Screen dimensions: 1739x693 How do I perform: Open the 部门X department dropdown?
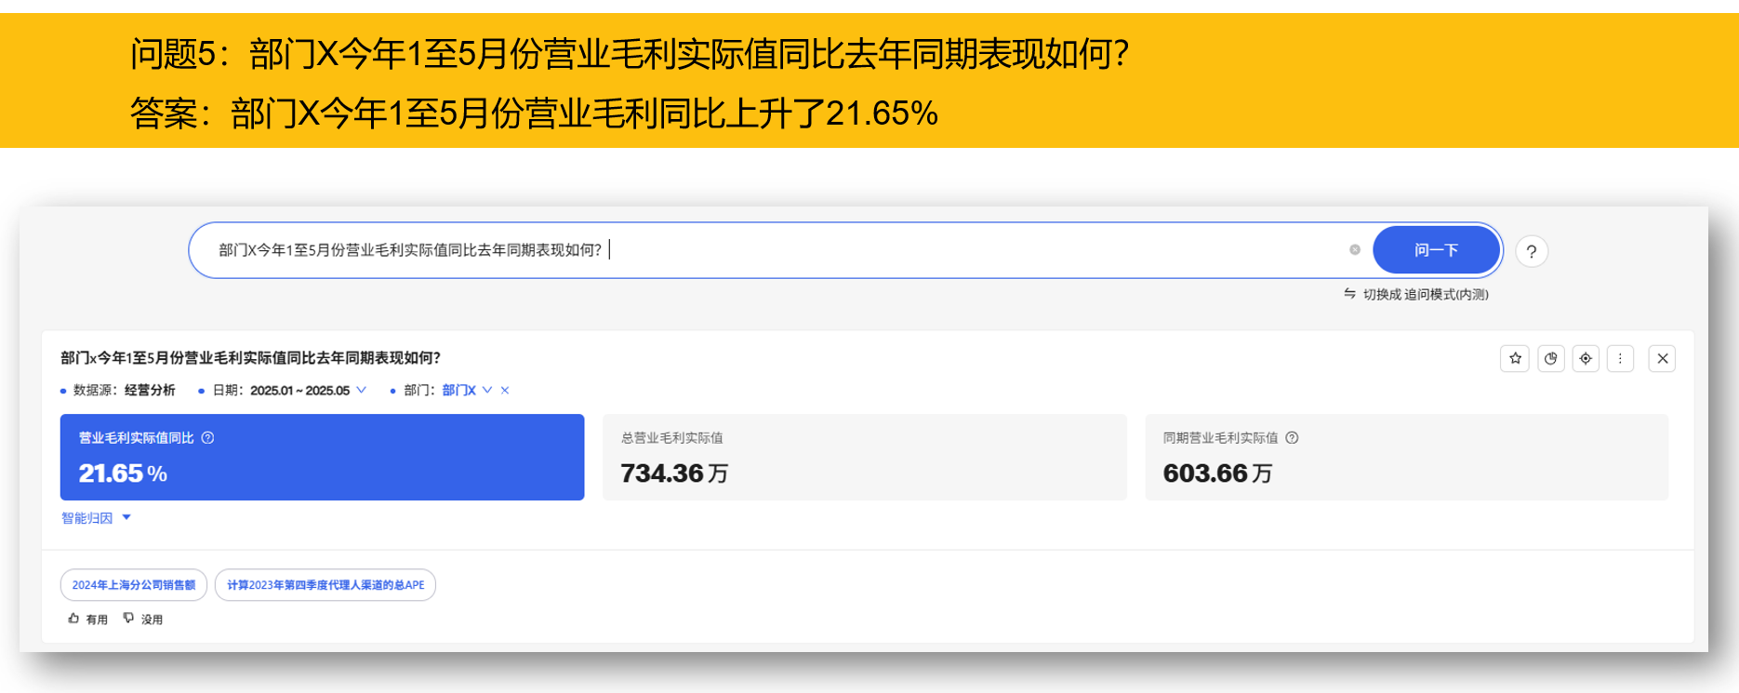pyautogui.click(x=487, y=390)
